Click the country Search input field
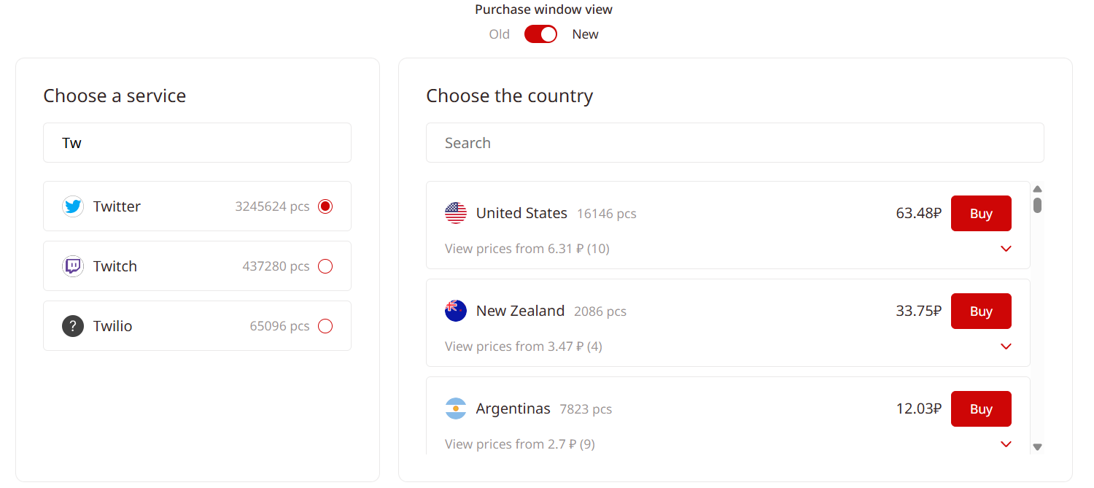1094x488 pixels. (735, 143)
